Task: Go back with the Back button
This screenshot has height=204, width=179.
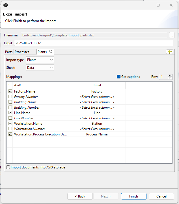Action: (80, 196)
